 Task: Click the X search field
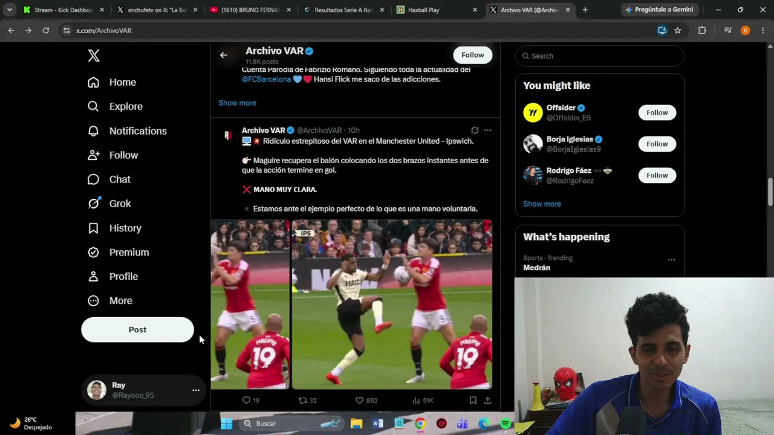click(x=600, y=56)
